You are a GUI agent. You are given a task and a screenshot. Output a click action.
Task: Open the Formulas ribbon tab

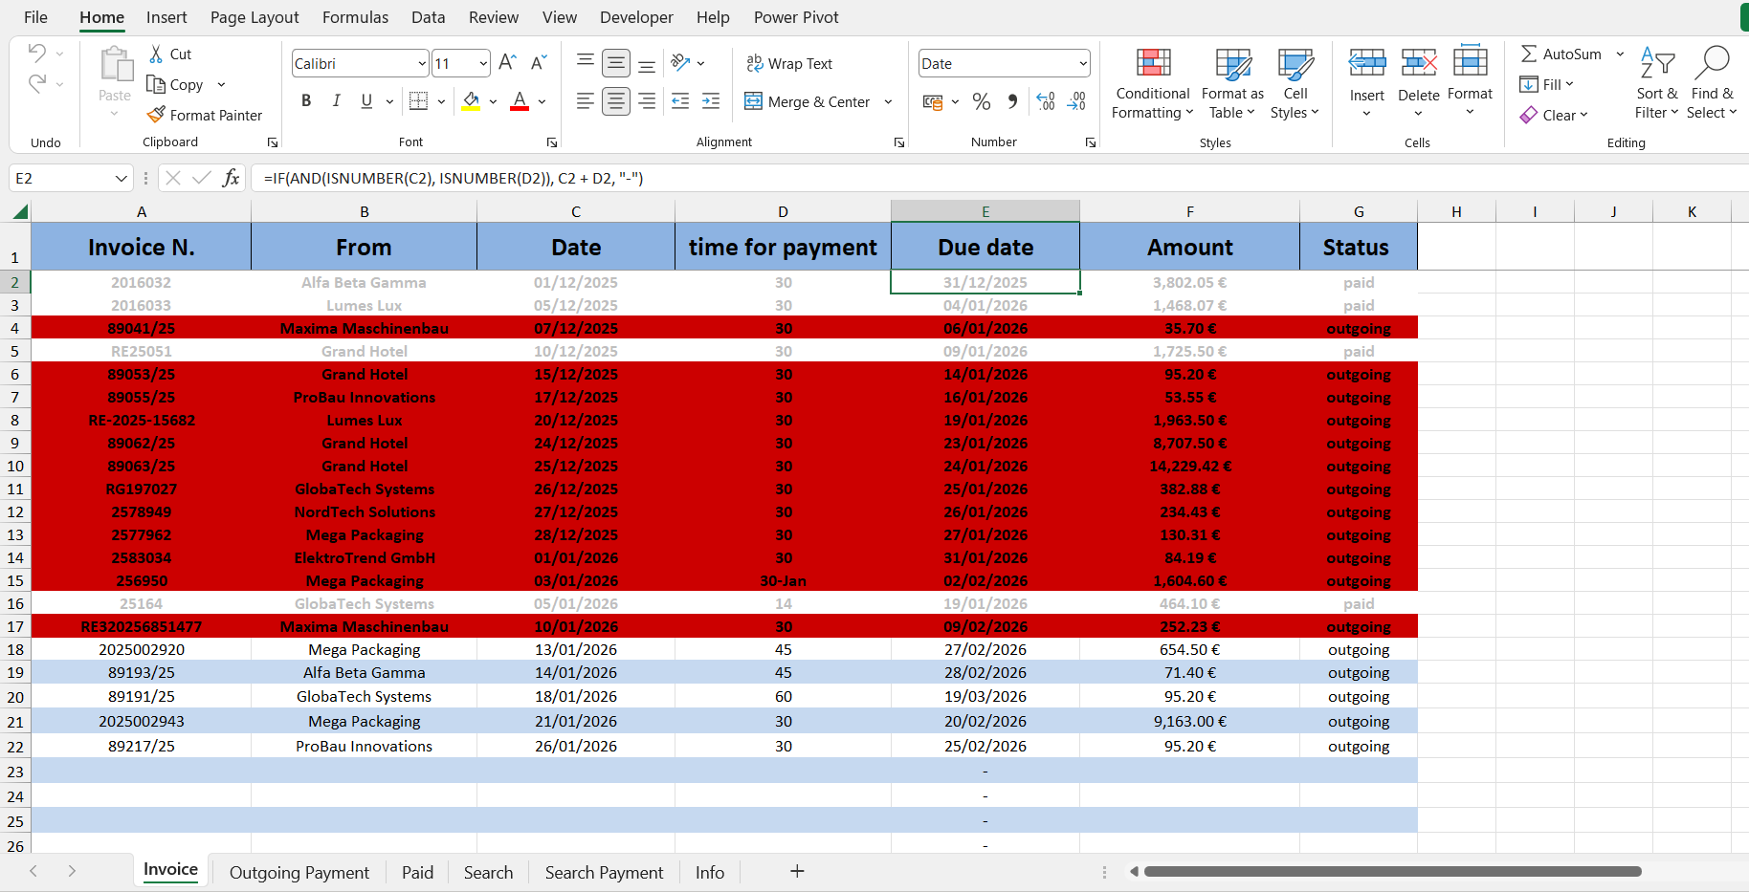tap(355, 17)
